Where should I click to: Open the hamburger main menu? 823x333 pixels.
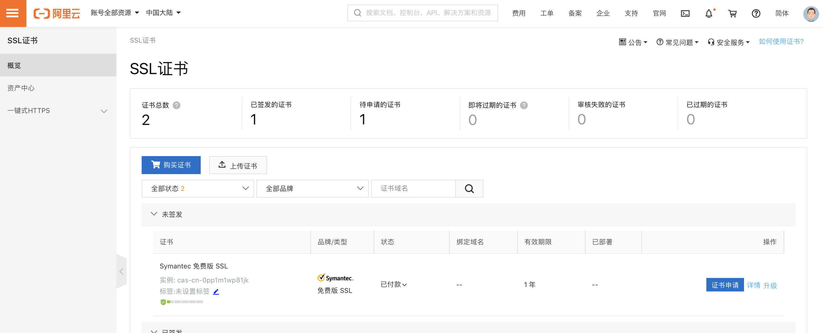(x=13, y=13)
